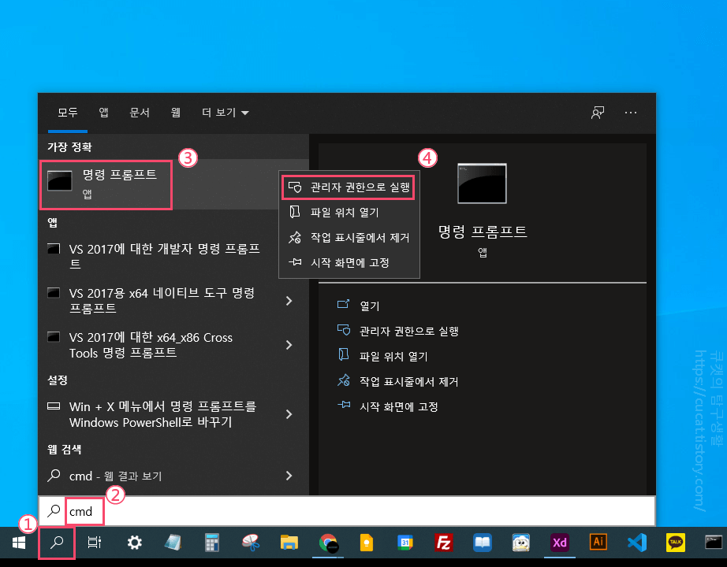Screen dimensions: 727x567
Task: Switch to the 문서 tab
Action: [140, 113]
